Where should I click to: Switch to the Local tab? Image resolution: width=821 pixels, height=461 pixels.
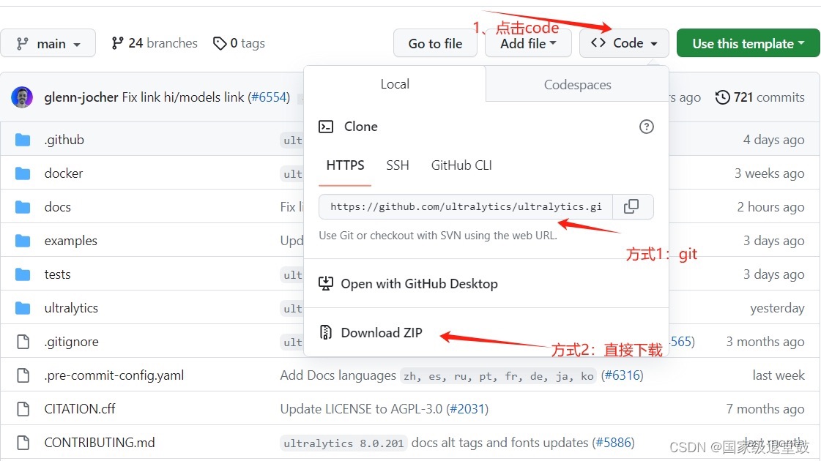(x=395, y=83)
